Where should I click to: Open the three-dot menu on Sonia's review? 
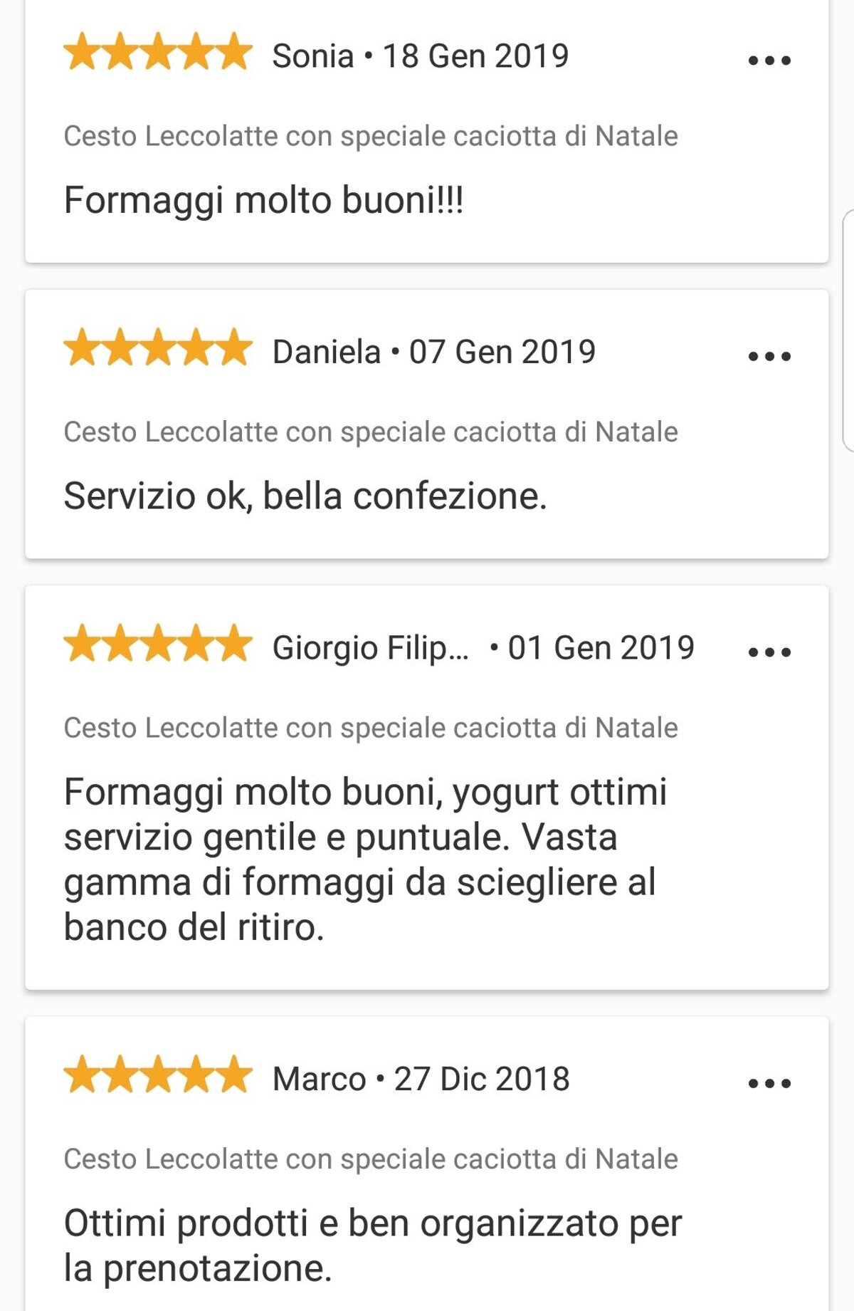tap(769, 61)
